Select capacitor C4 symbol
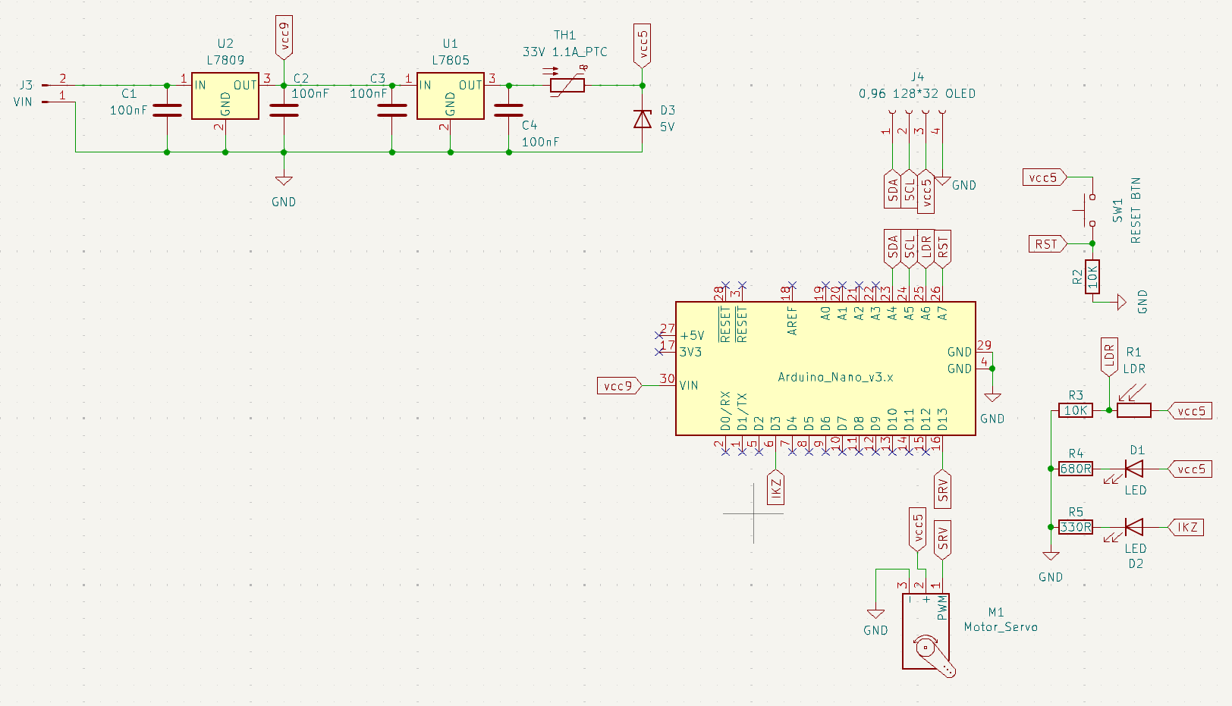 tap(509, 111)
